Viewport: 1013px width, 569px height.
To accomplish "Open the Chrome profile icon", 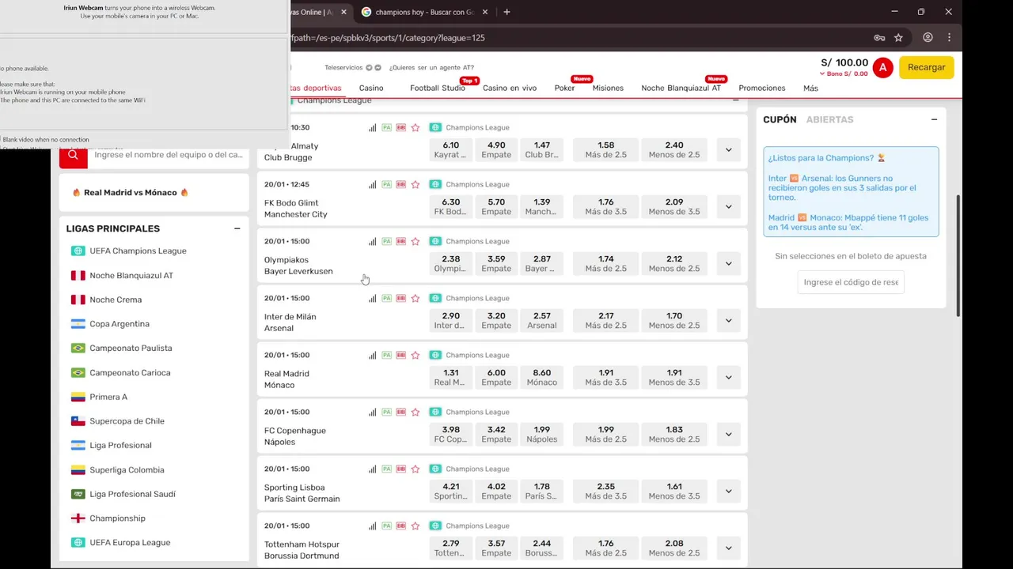I will point(928,37).
